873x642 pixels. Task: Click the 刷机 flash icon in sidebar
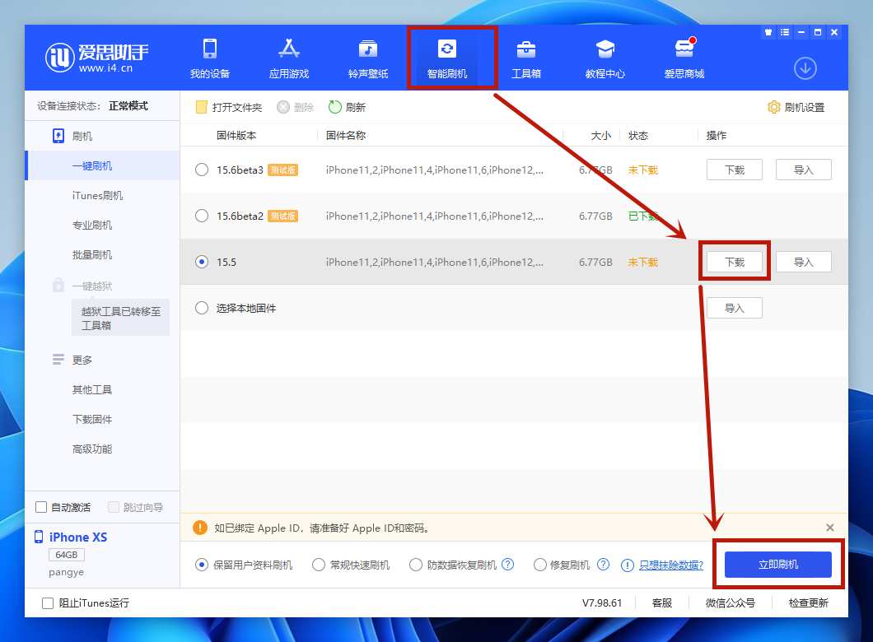58,136
